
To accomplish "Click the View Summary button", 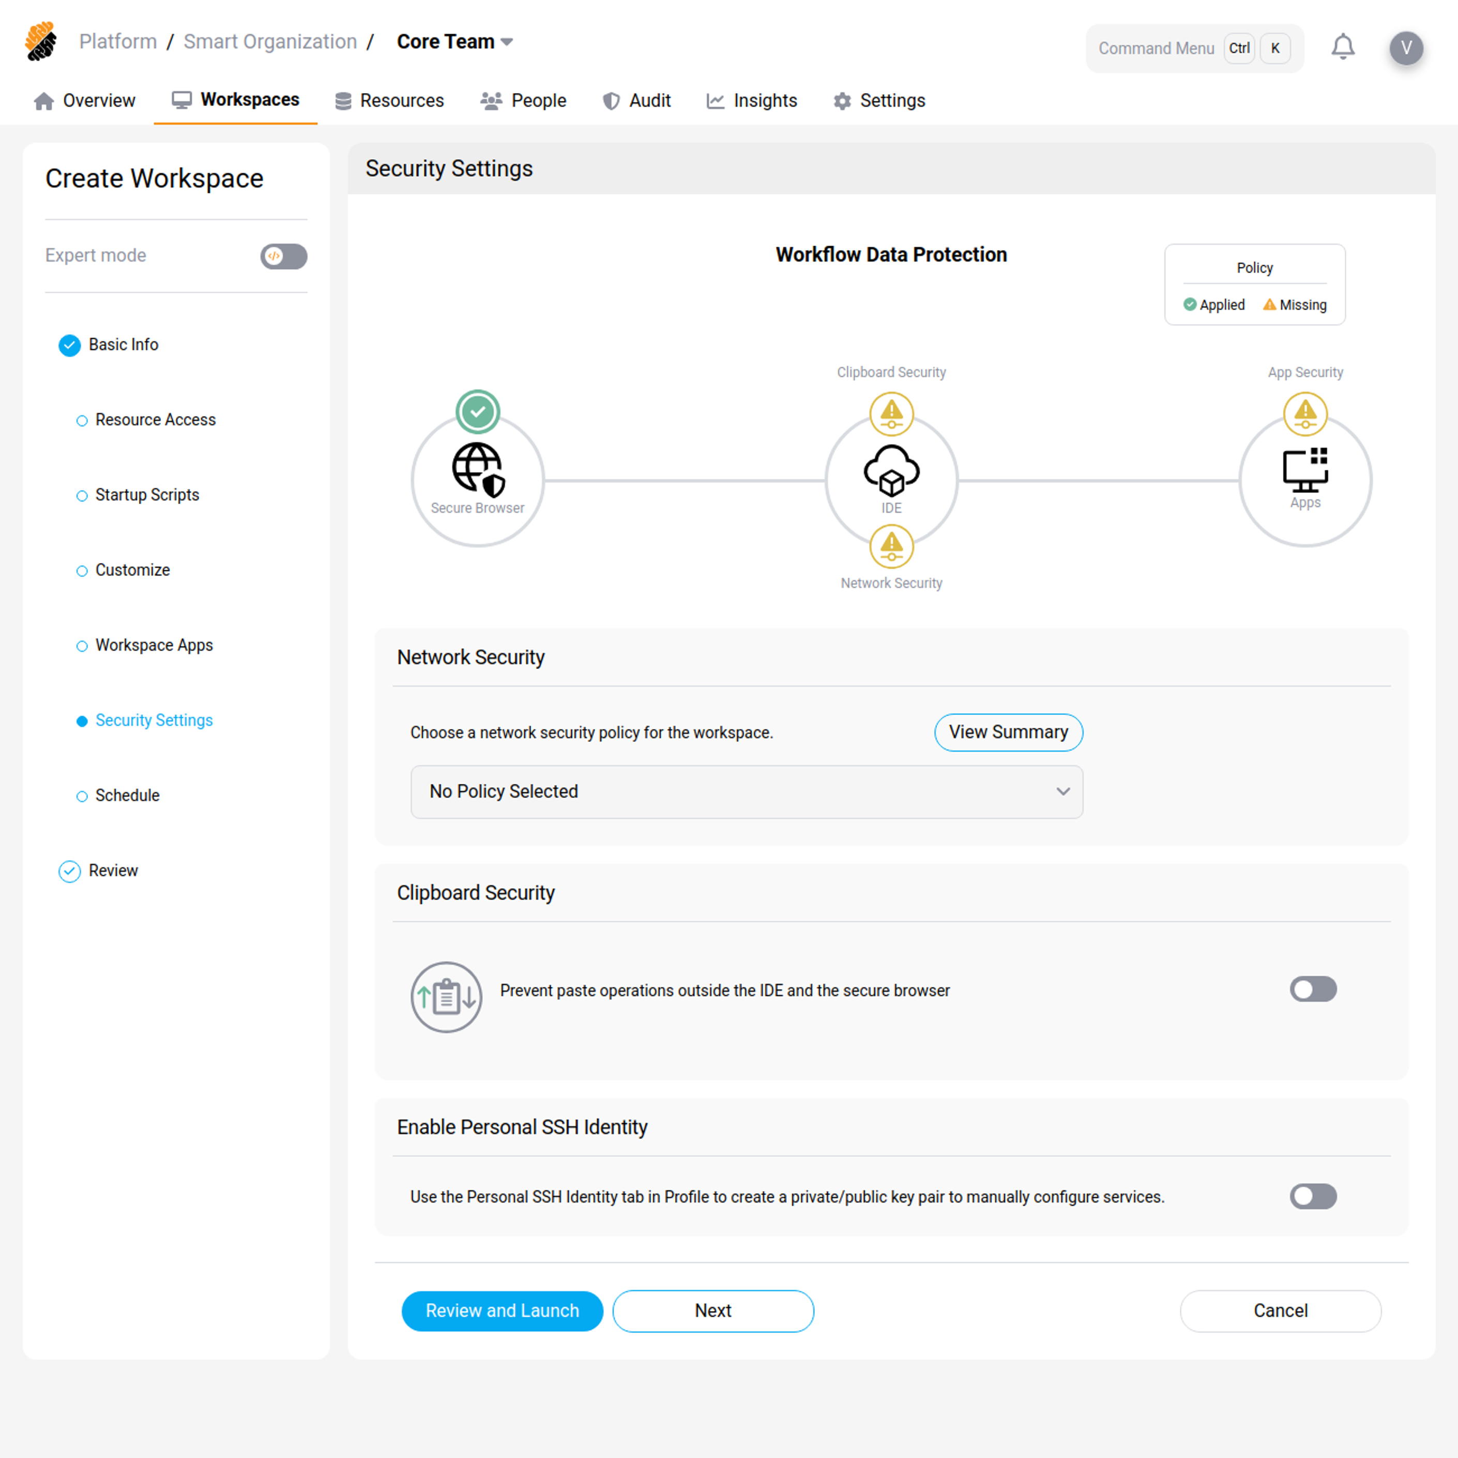I will (1008, 732).
